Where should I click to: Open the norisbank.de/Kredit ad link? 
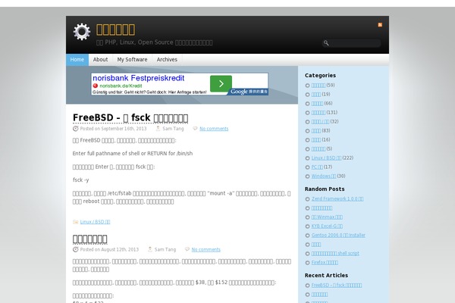coord(121,86)
